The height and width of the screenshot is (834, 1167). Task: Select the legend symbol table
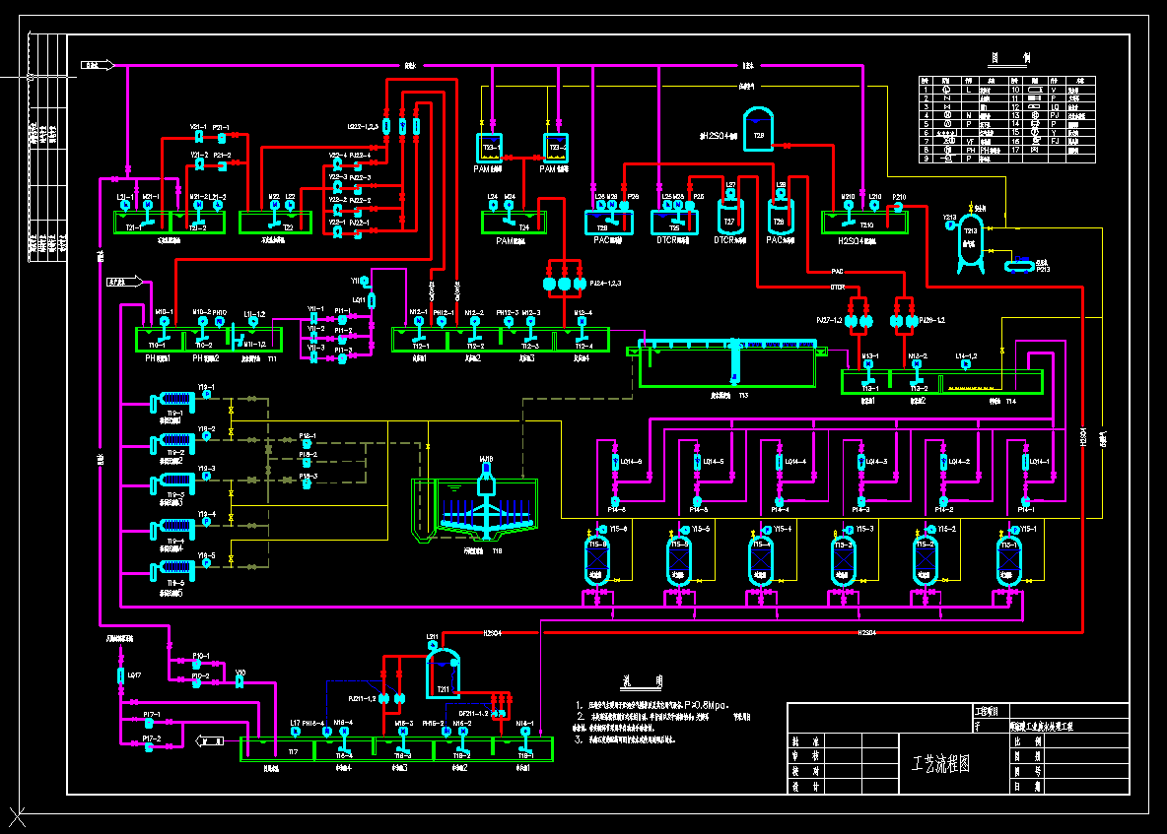click(x=1007, y=119)
